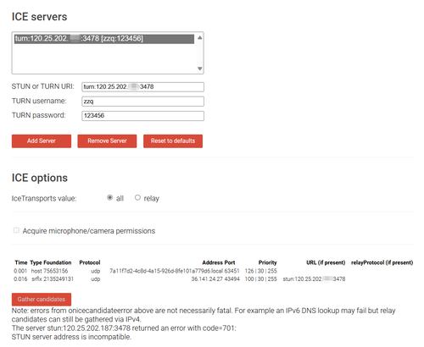Focus the STUN or TURN URI field

click(142, 87)
